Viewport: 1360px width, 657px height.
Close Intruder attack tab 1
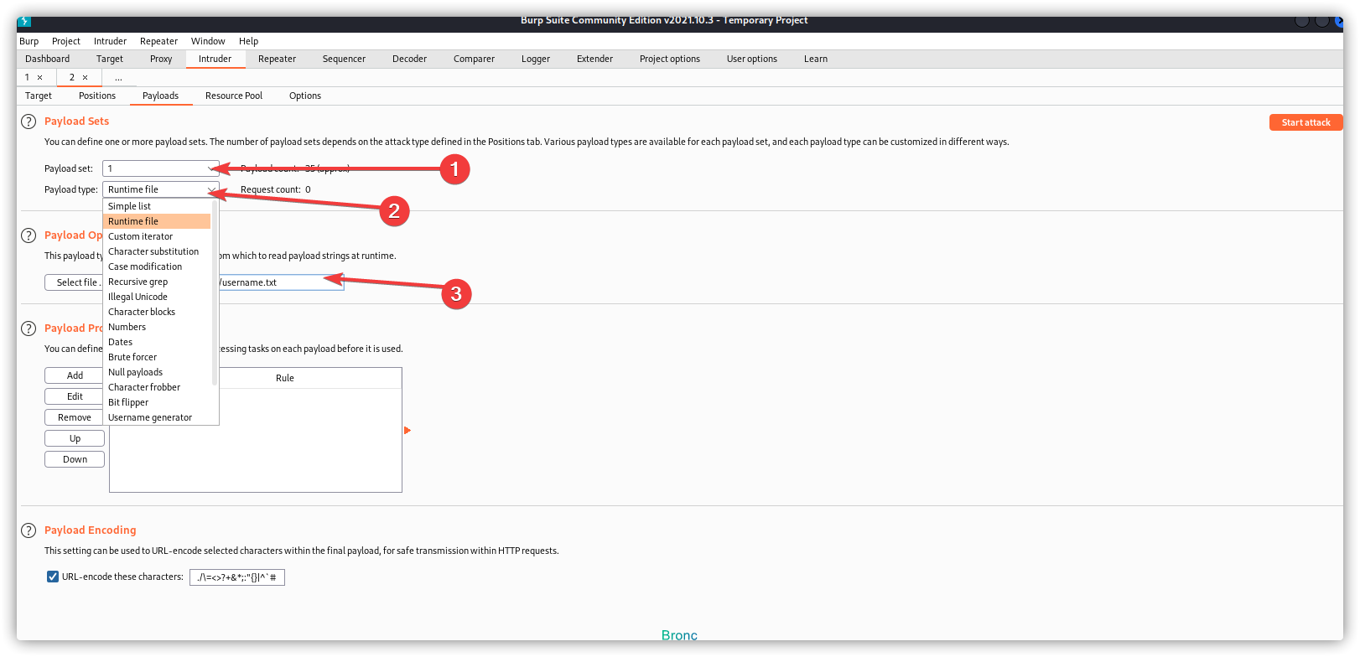coord(39,77)
